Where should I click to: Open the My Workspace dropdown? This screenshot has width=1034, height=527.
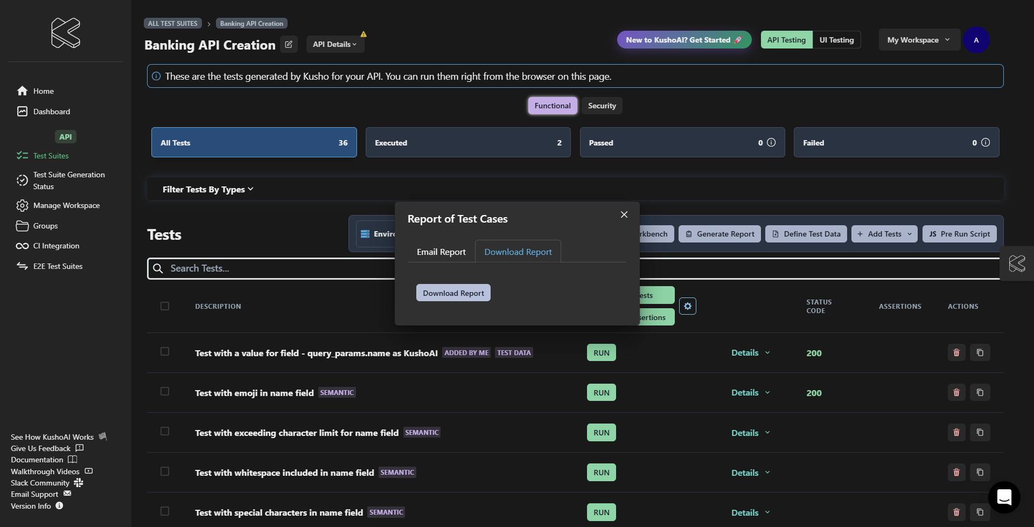(919, 40)
